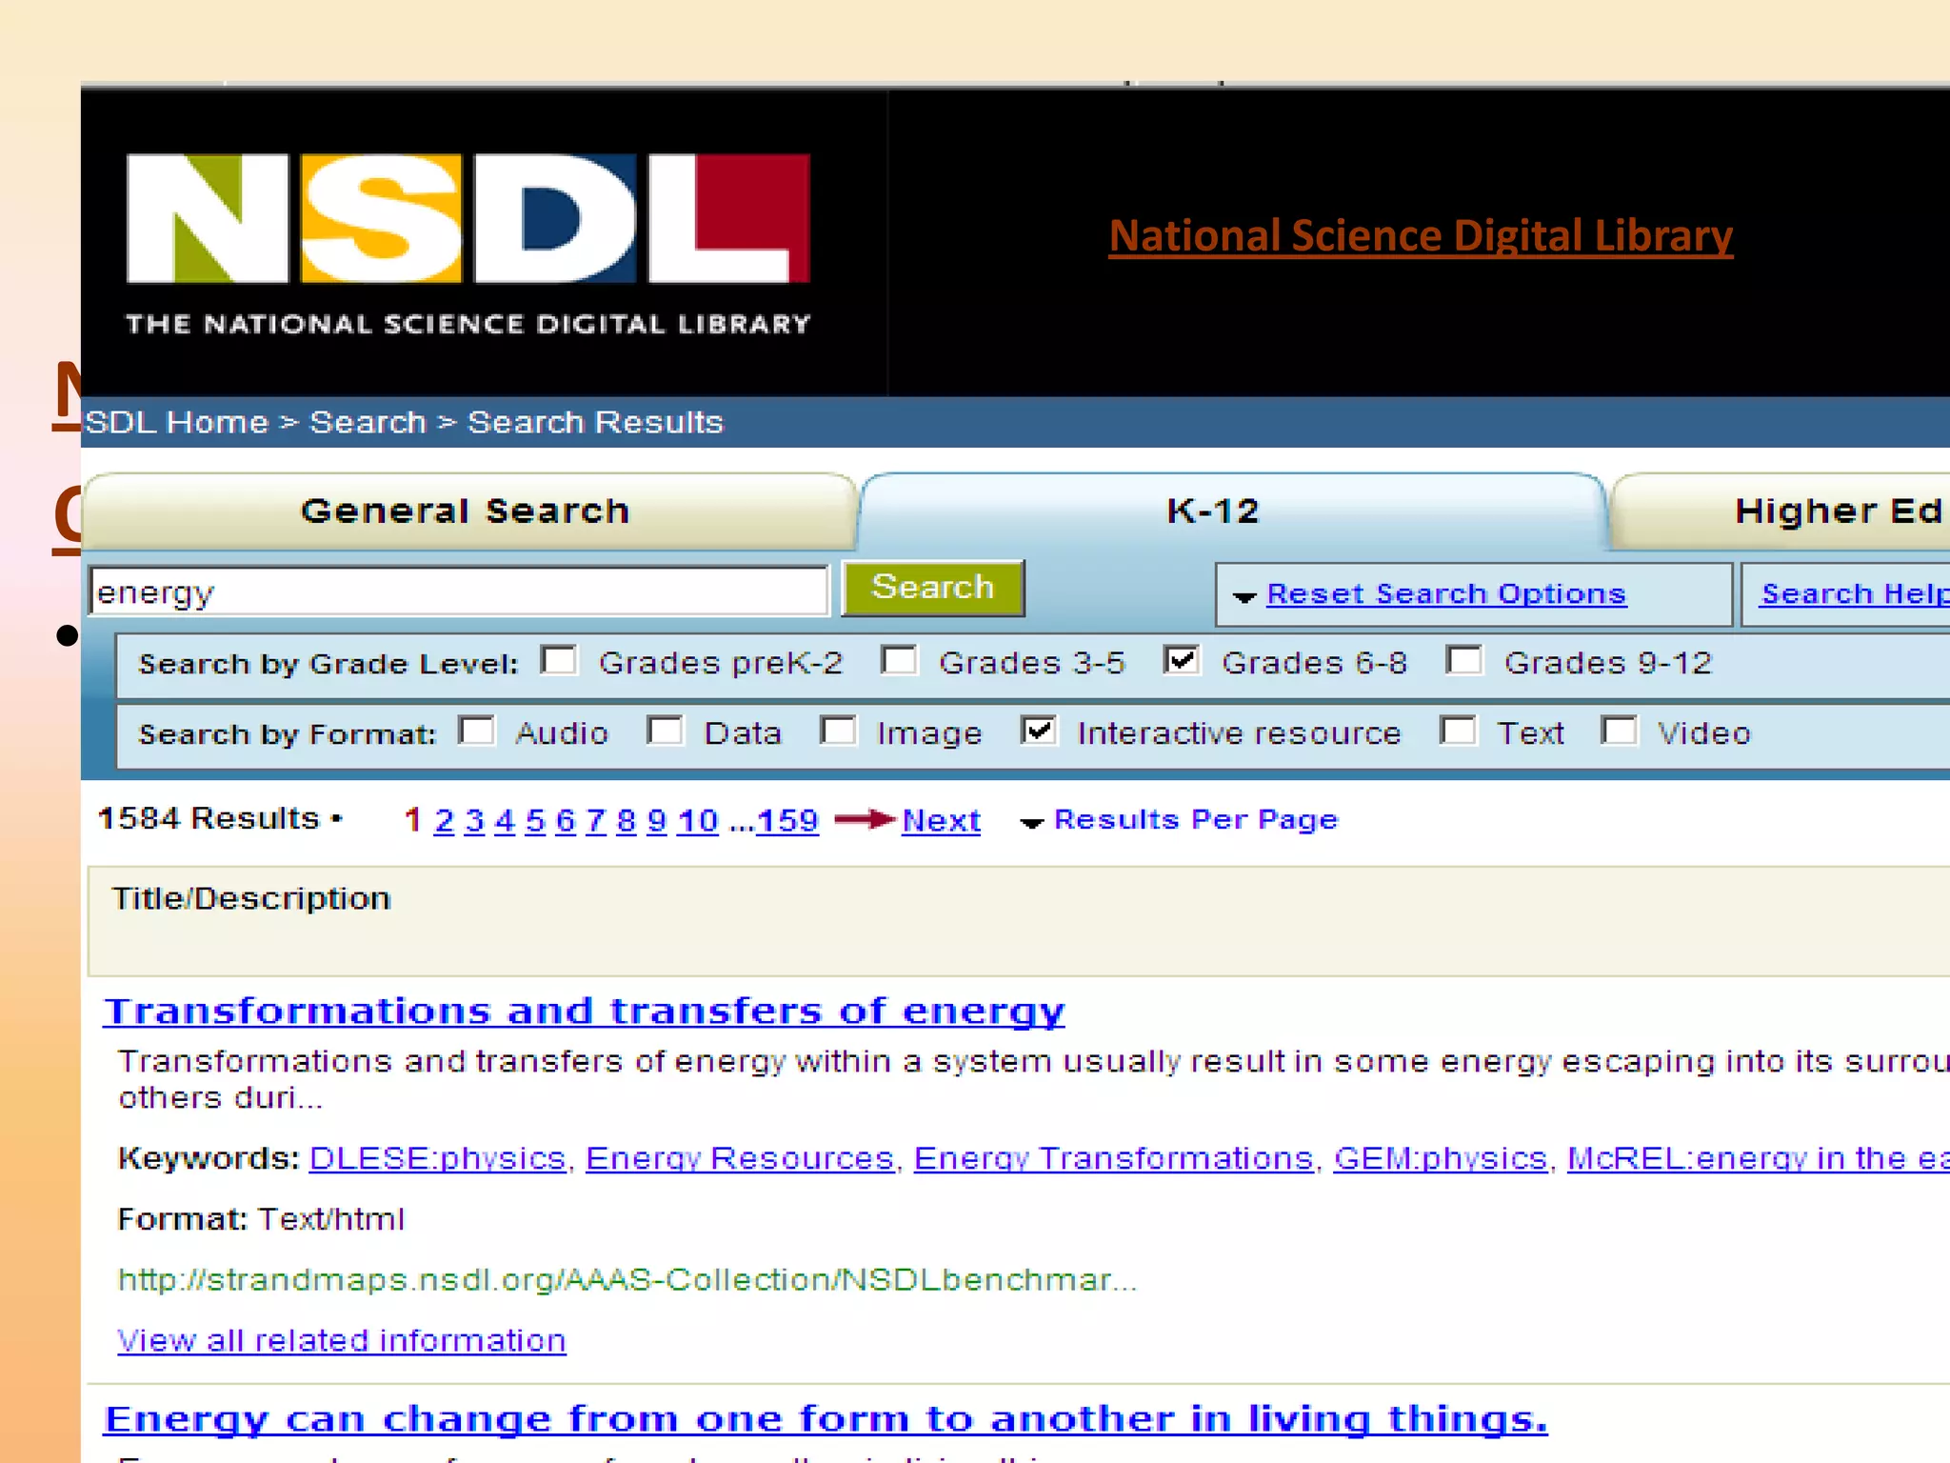Jump to last results page 159
Image resolution: width=1950 pixels, height=1463 pixels.
pyautogui.click(x=787, y=820)
